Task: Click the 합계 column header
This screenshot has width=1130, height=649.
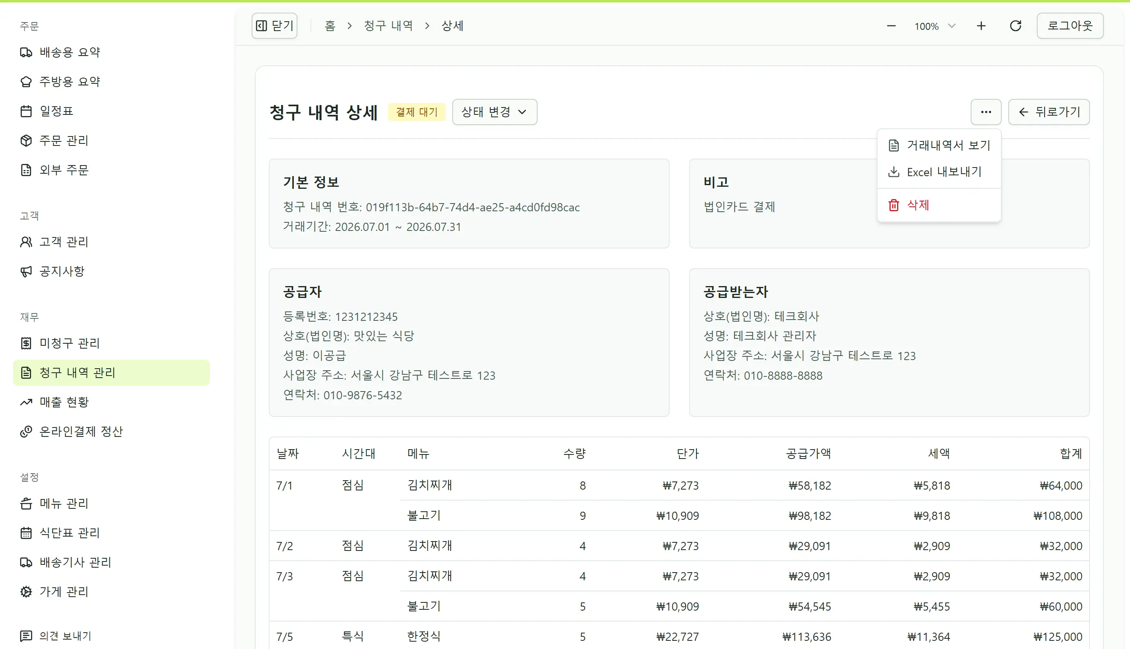Action: pos(1071,453)
